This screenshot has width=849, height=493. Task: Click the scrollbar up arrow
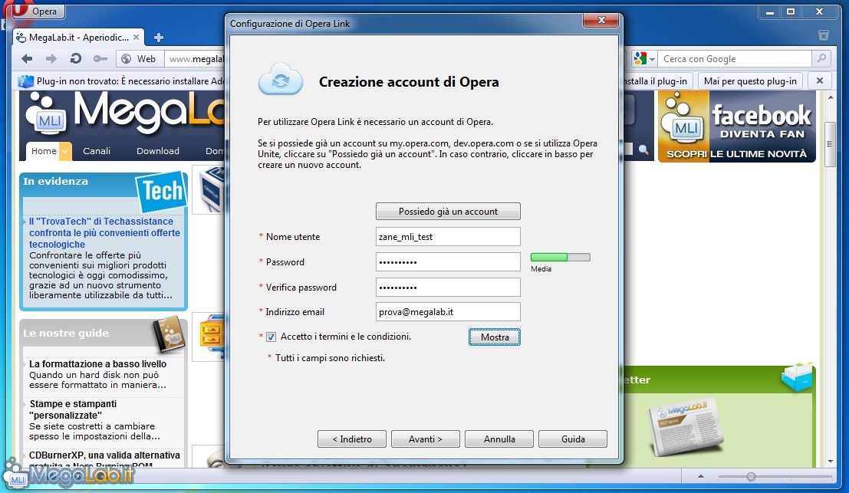click(830, 97)
